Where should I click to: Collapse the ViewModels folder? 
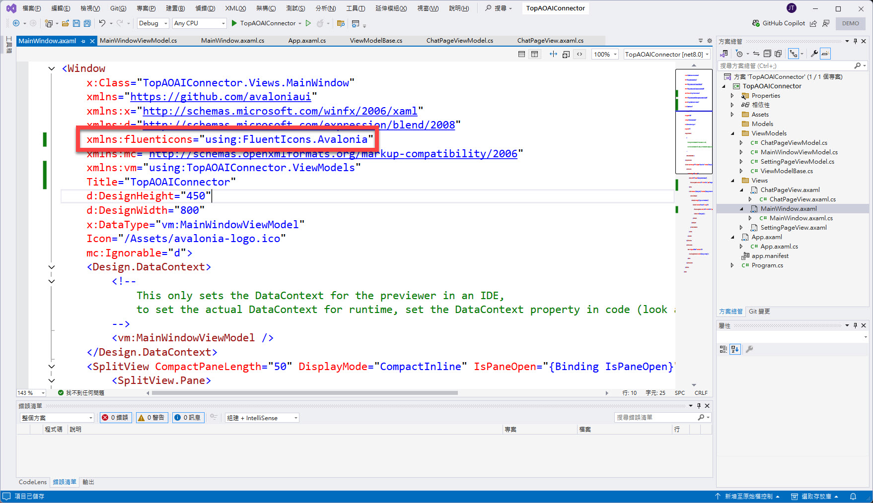pos(732,133)
